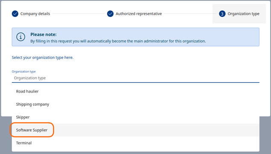This screenshot has height=154, width=271.
Task: Select the Organization type step label
Action: (x=243, y=14)
